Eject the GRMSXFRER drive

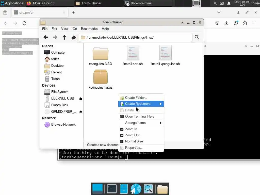(81, 112)
